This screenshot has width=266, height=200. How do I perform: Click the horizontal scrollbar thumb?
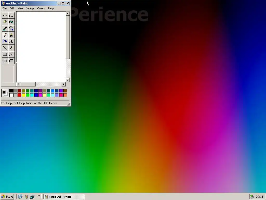coord(28,84)
